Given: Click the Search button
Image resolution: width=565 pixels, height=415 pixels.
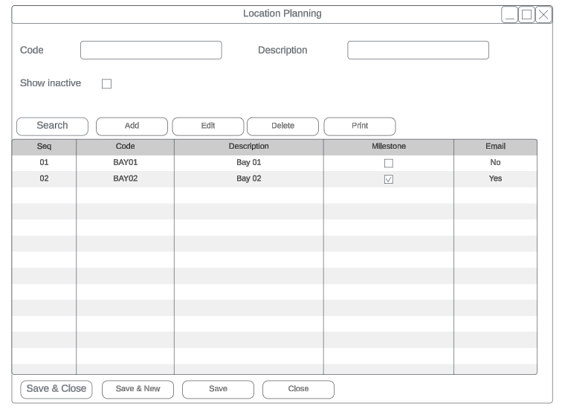Looking at the screenshot, I should pyautogui.click(x=52, y=126).
